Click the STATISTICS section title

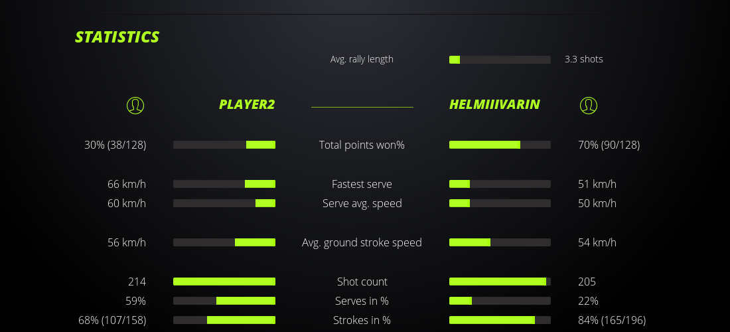click(x=117, y=37)
